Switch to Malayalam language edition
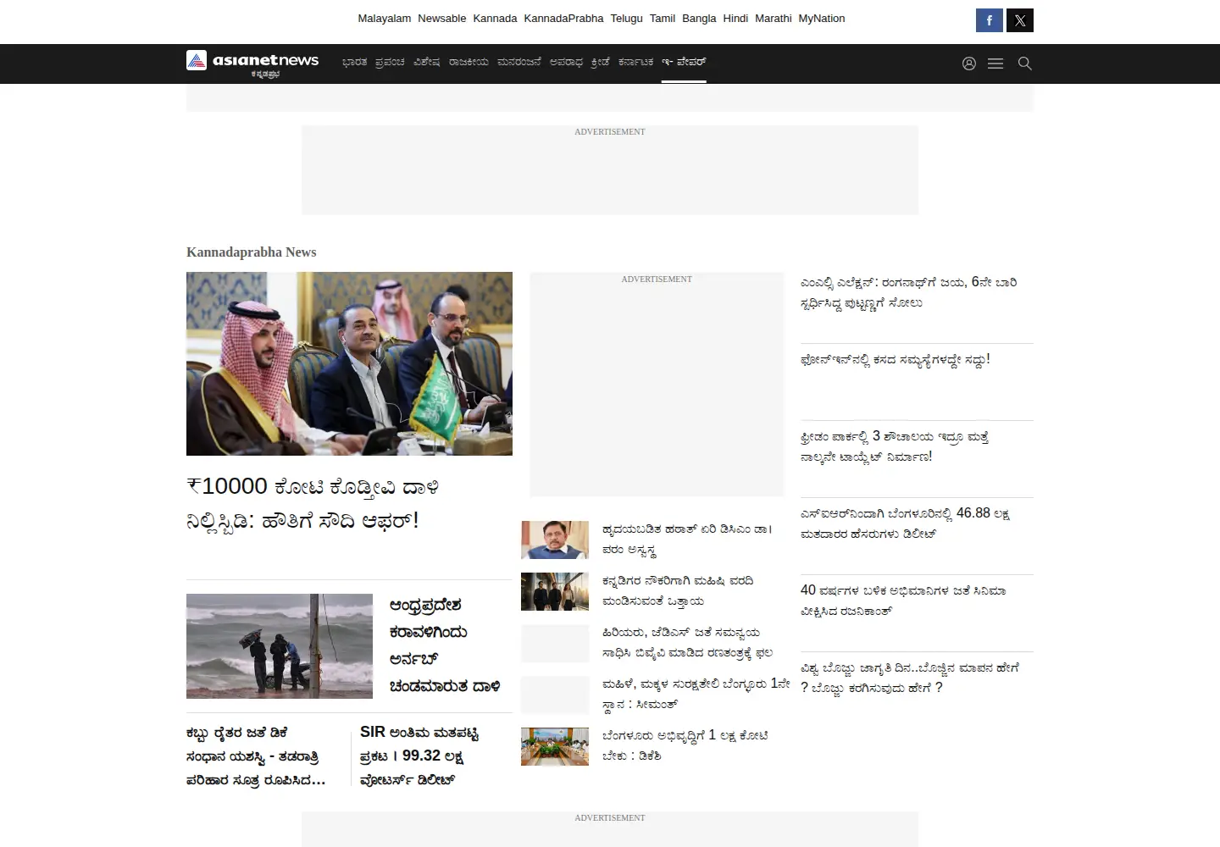Screen dimensions: 1220x847 385,19
